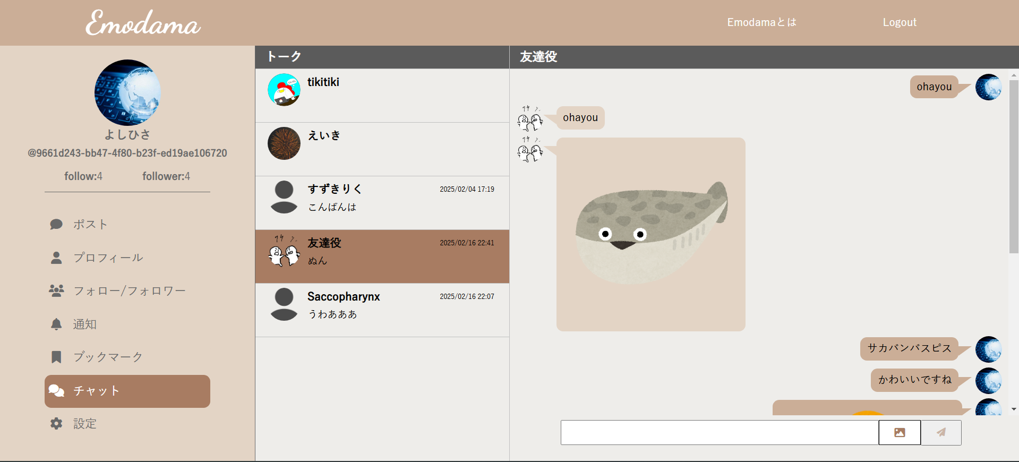Click the follower:4 count
The image size is (1019, 462).
pyautogui.click(x=166, y=176)
